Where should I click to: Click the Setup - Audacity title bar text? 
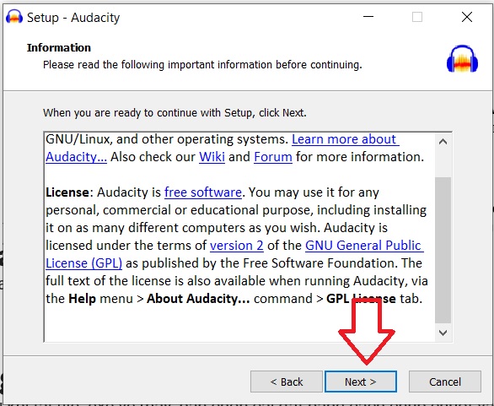tap(73, 18)
